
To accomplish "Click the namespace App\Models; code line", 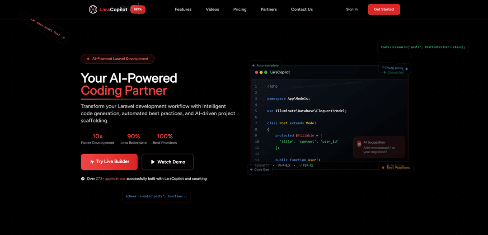I will [x=288, y=99].
